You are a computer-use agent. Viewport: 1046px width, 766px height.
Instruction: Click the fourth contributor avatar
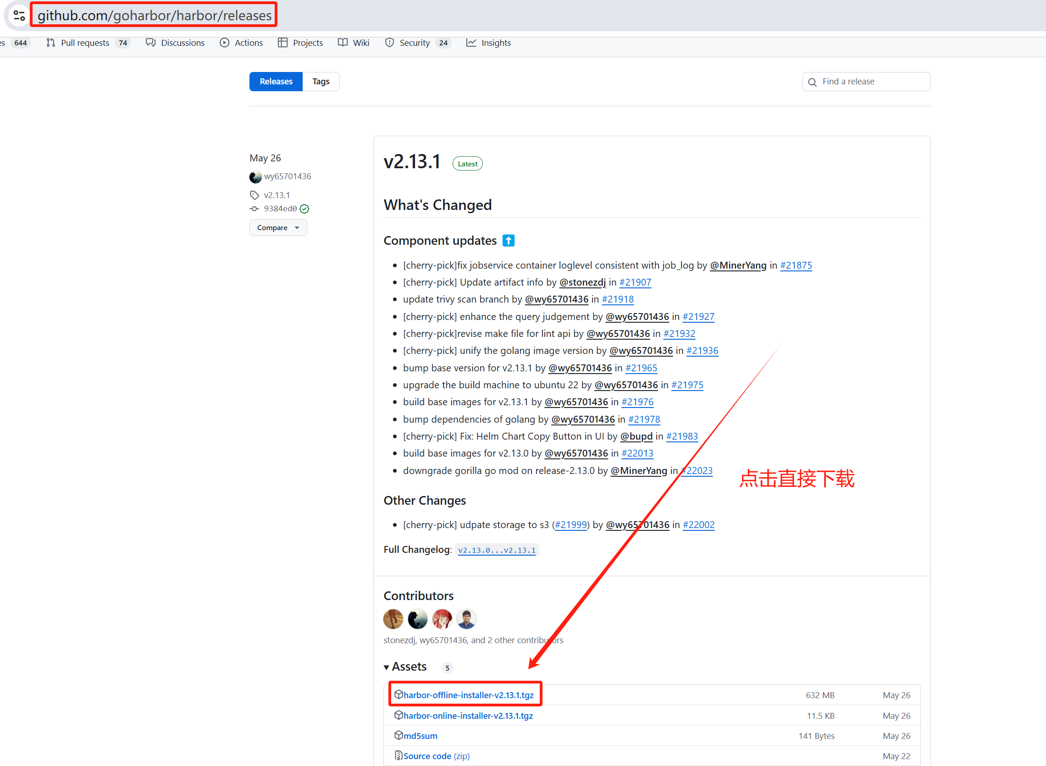pyautogui.click(x=467, y=618)
